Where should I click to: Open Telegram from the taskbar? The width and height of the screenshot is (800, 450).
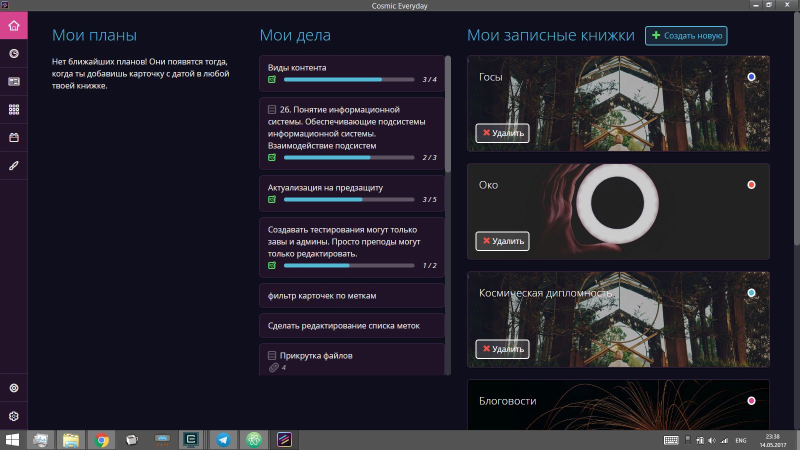pos(223,440)
